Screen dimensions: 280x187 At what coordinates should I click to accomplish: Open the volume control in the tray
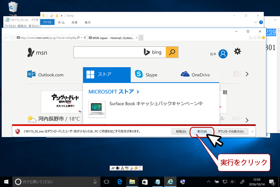coord(233,182)
